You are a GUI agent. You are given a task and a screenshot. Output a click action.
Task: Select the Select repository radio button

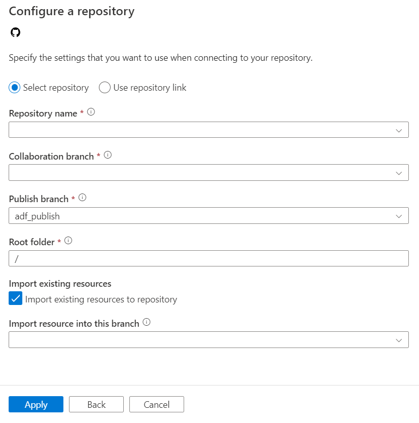tap(13, 87)
